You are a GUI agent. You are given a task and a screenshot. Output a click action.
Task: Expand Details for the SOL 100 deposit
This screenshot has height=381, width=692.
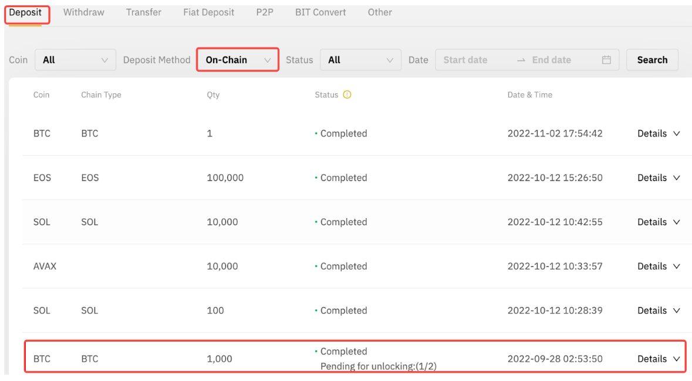[x=658, y=311]
